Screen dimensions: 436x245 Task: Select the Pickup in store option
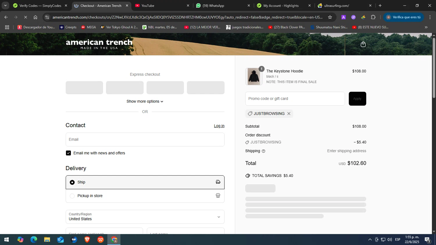click(x=145, y=196)
